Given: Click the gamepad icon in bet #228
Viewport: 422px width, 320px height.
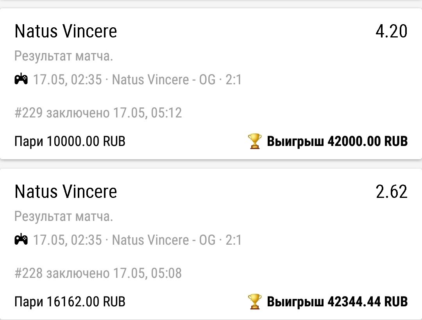Looking at the screenshot, I should (21, 239).
